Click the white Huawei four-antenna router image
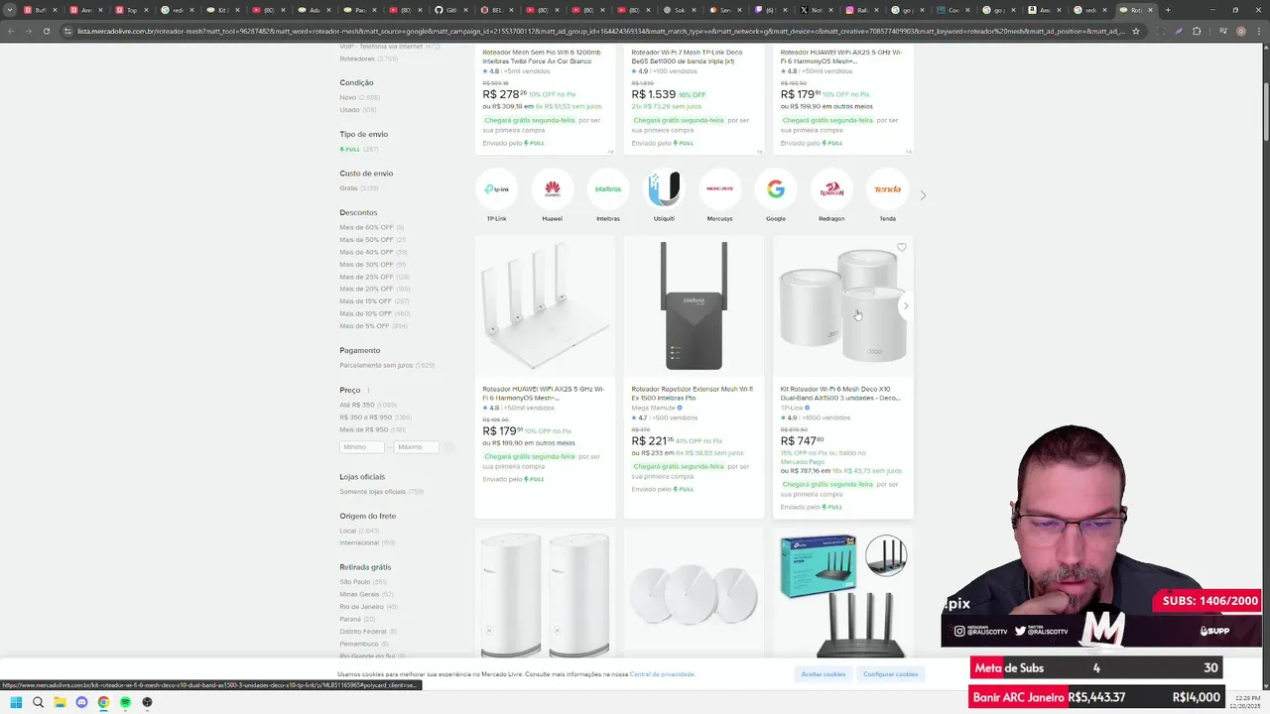The width and height of the screenshot is (1270, 714). point(545,305)
